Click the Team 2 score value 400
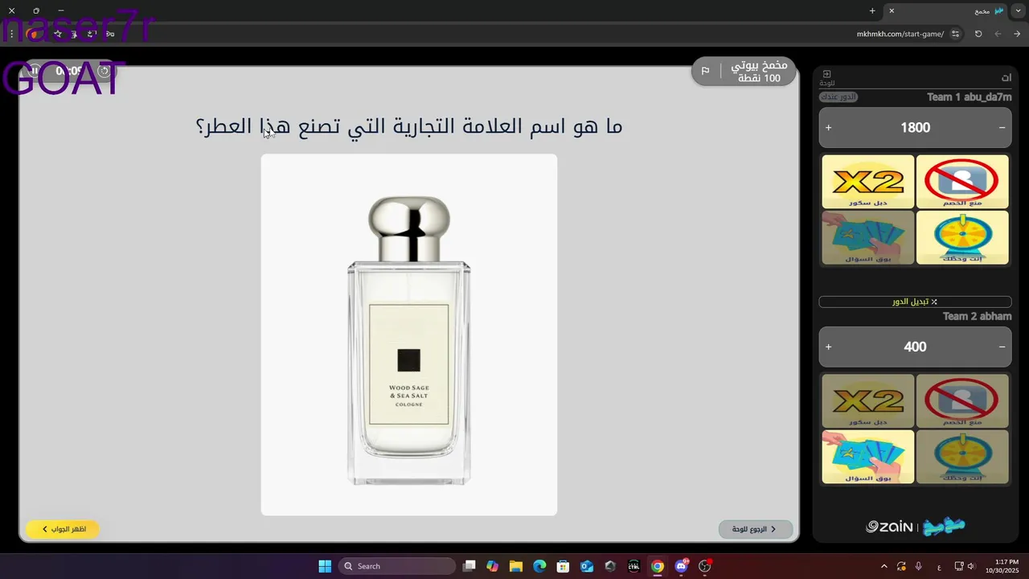Image resolution: width=1029 pixels, height=579 pixels. pos(915,347)
